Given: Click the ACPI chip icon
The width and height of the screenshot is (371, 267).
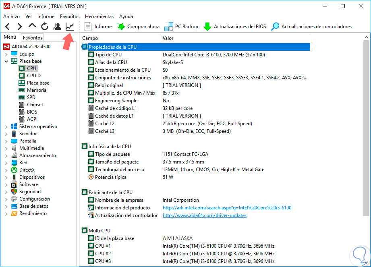Looking at the screenshot, I should 21,119.
